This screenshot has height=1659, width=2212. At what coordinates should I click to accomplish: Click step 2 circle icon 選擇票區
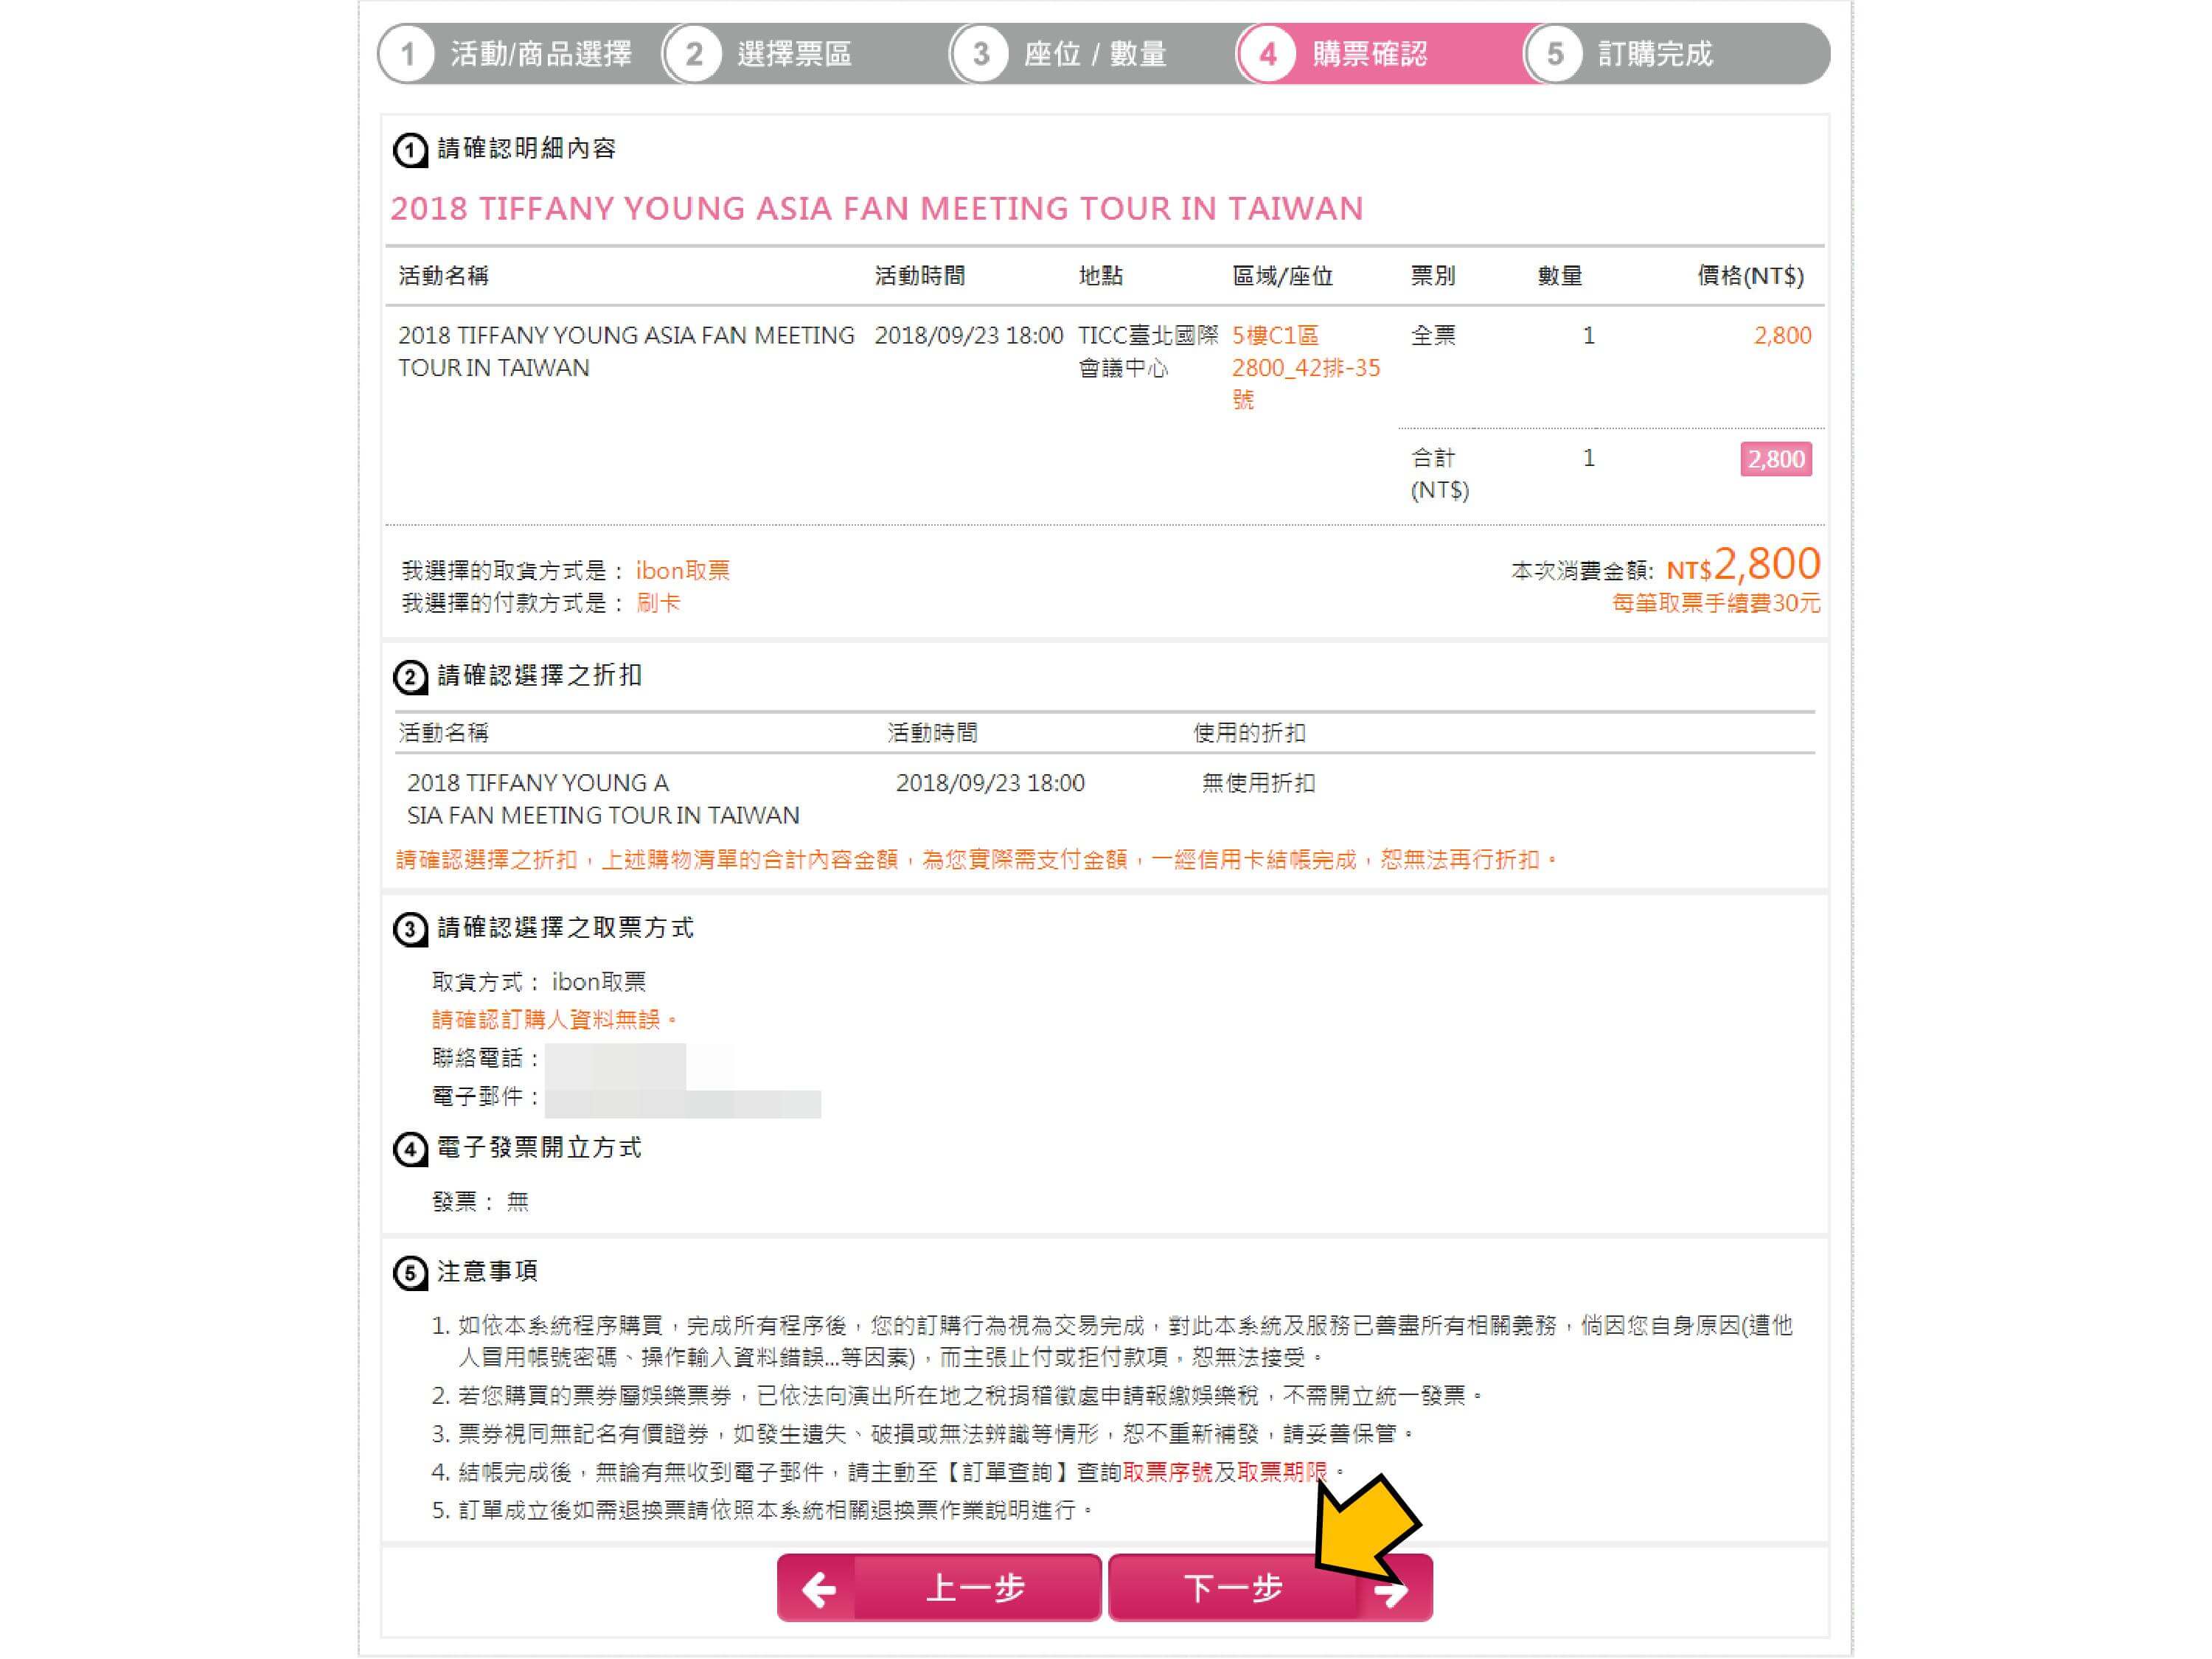[x=693, y=53]
